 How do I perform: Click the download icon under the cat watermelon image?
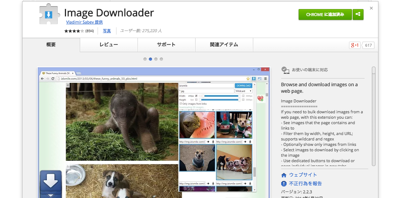click(213, 142)
